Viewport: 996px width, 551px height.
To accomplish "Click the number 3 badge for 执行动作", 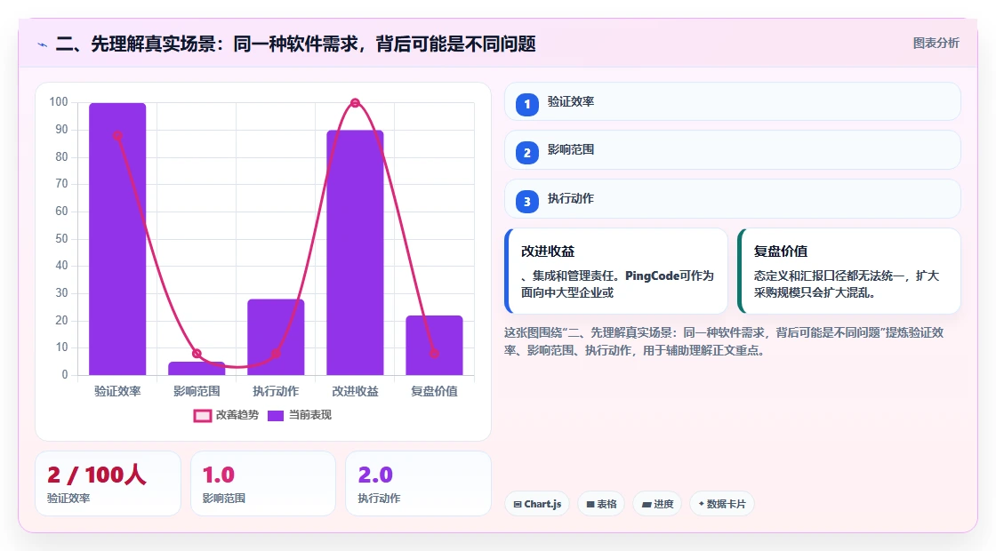I will 526,202.
